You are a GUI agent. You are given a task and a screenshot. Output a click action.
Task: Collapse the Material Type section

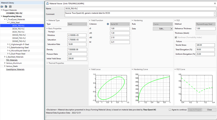(47, 20)
